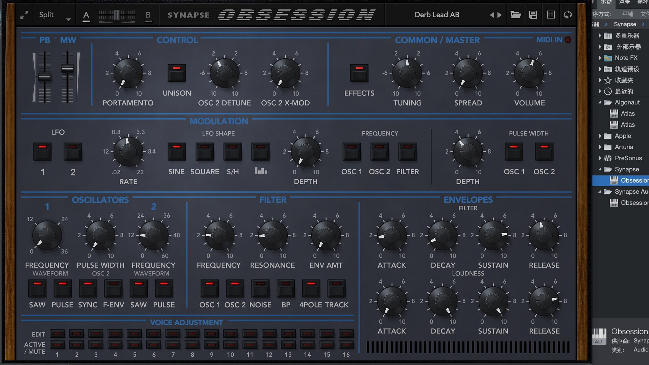This screenshot has width=649, height=365.
Task: Switch to layer B
Action: (148, 15)
